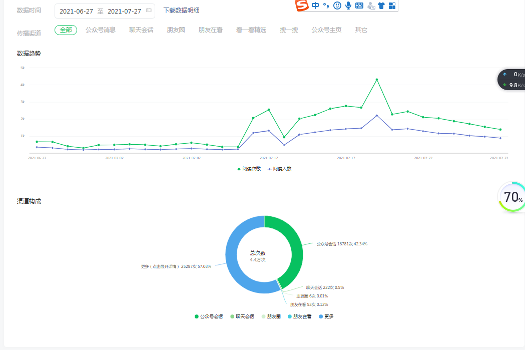Switch Sogou Chinese/English mode
The height and width of the screenshot is (350, 525).
click(x=315, y=6)
